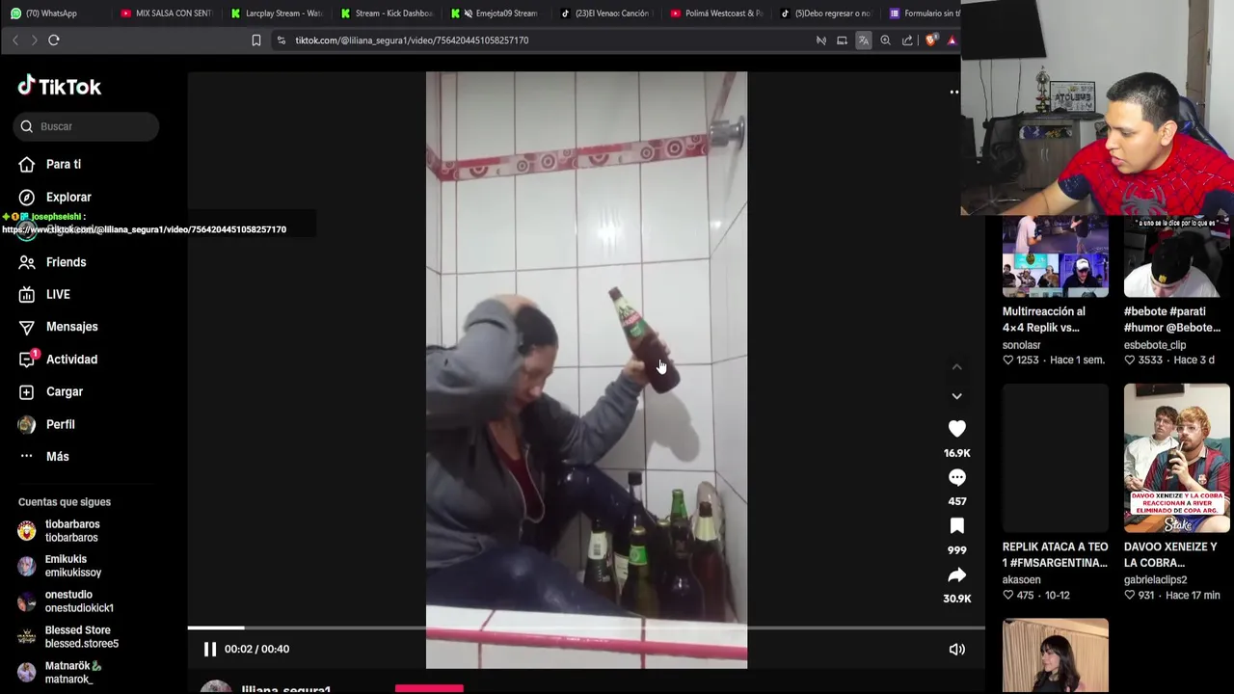Screen dimensions: 1234x694
Task: Switch to Stream - Kick Dashboard tab
Action: (387, 13)
